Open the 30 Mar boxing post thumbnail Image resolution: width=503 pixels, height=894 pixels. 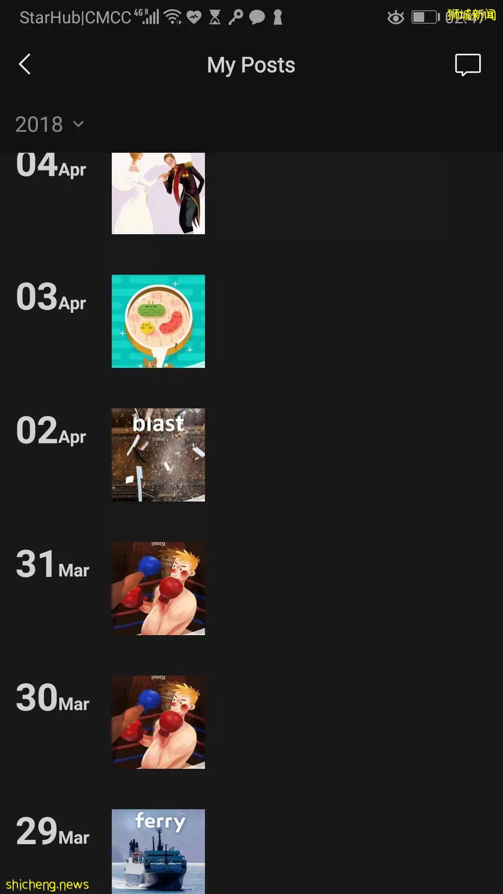pos(158,722)
